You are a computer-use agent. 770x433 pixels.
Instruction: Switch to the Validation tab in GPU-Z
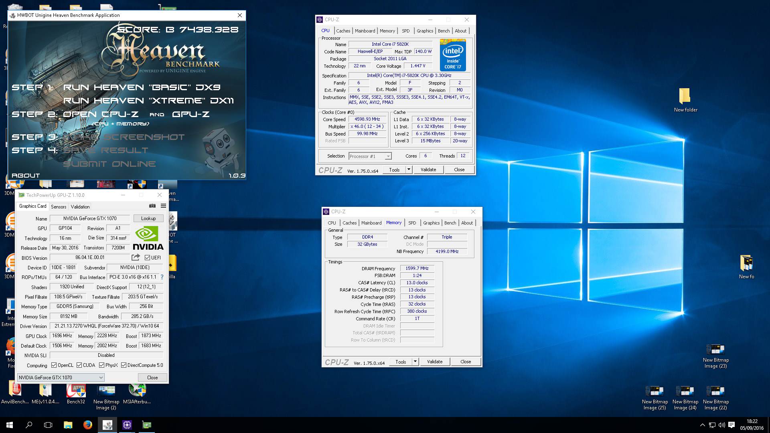coord(80,206)
